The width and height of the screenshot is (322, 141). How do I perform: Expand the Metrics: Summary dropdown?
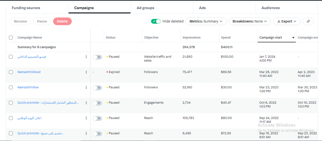tap(206, 21)
